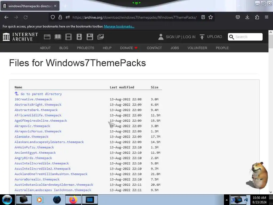Open the BLOG menu item
The height and width of the screenshot is (205, 273).
pyautogui.click(x=64, y=48)
